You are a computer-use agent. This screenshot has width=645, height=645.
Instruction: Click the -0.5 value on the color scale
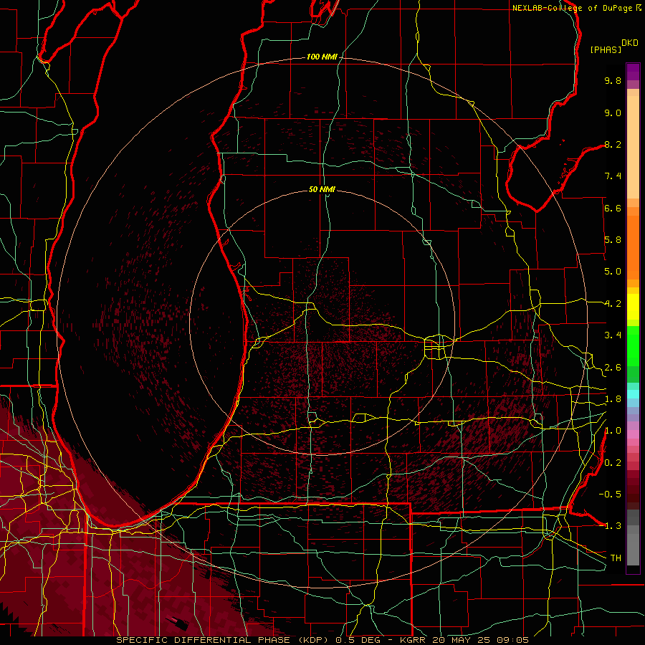[x=610, y=494]
